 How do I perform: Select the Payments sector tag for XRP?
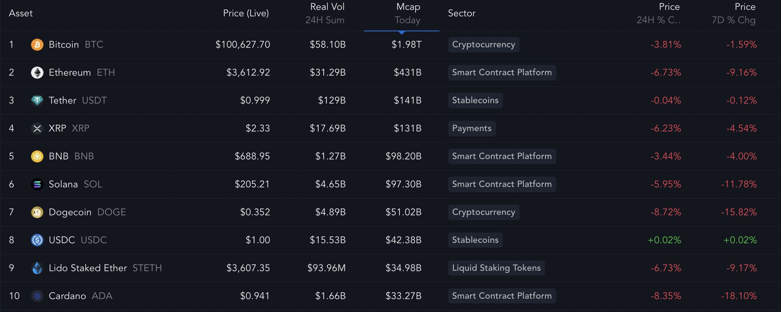472,128
